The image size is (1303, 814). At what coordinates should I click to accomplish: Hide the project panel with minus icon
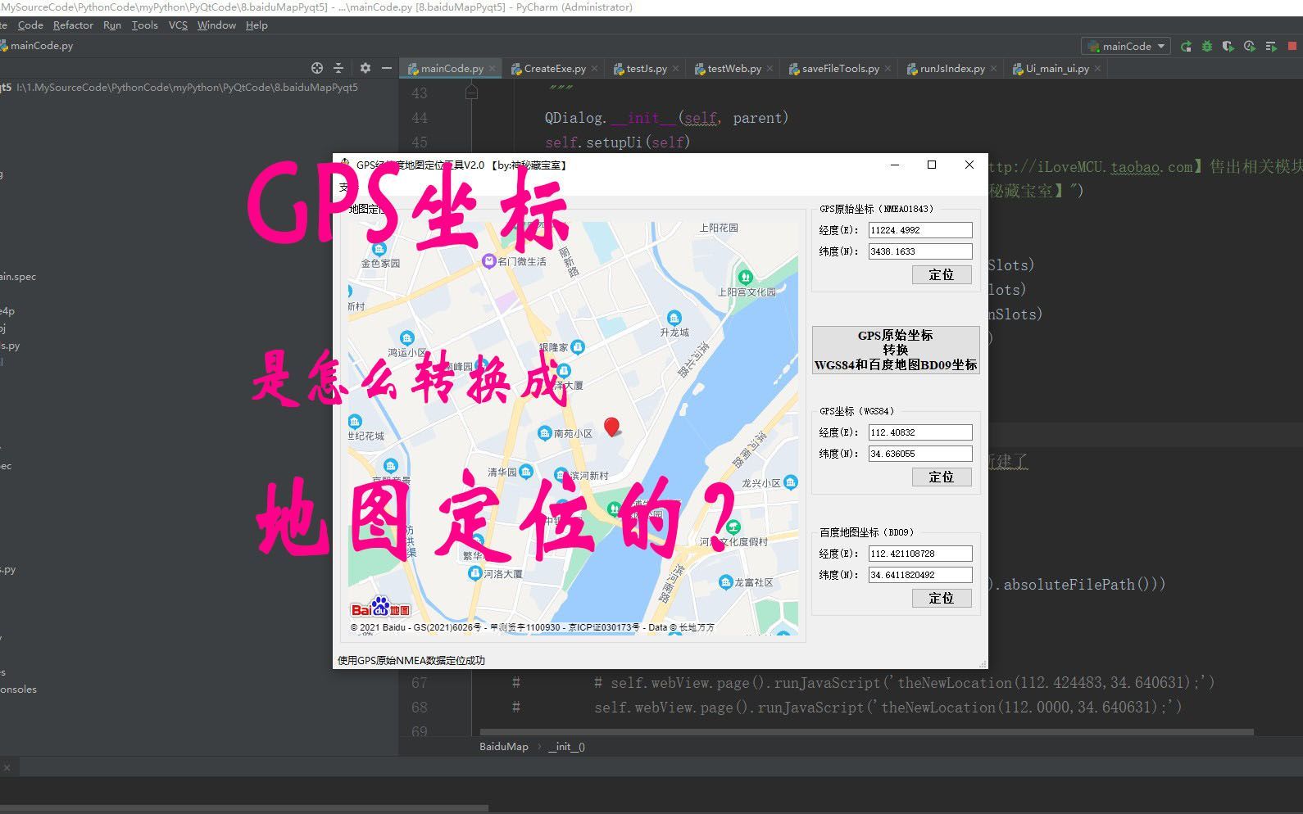[387, 68]
